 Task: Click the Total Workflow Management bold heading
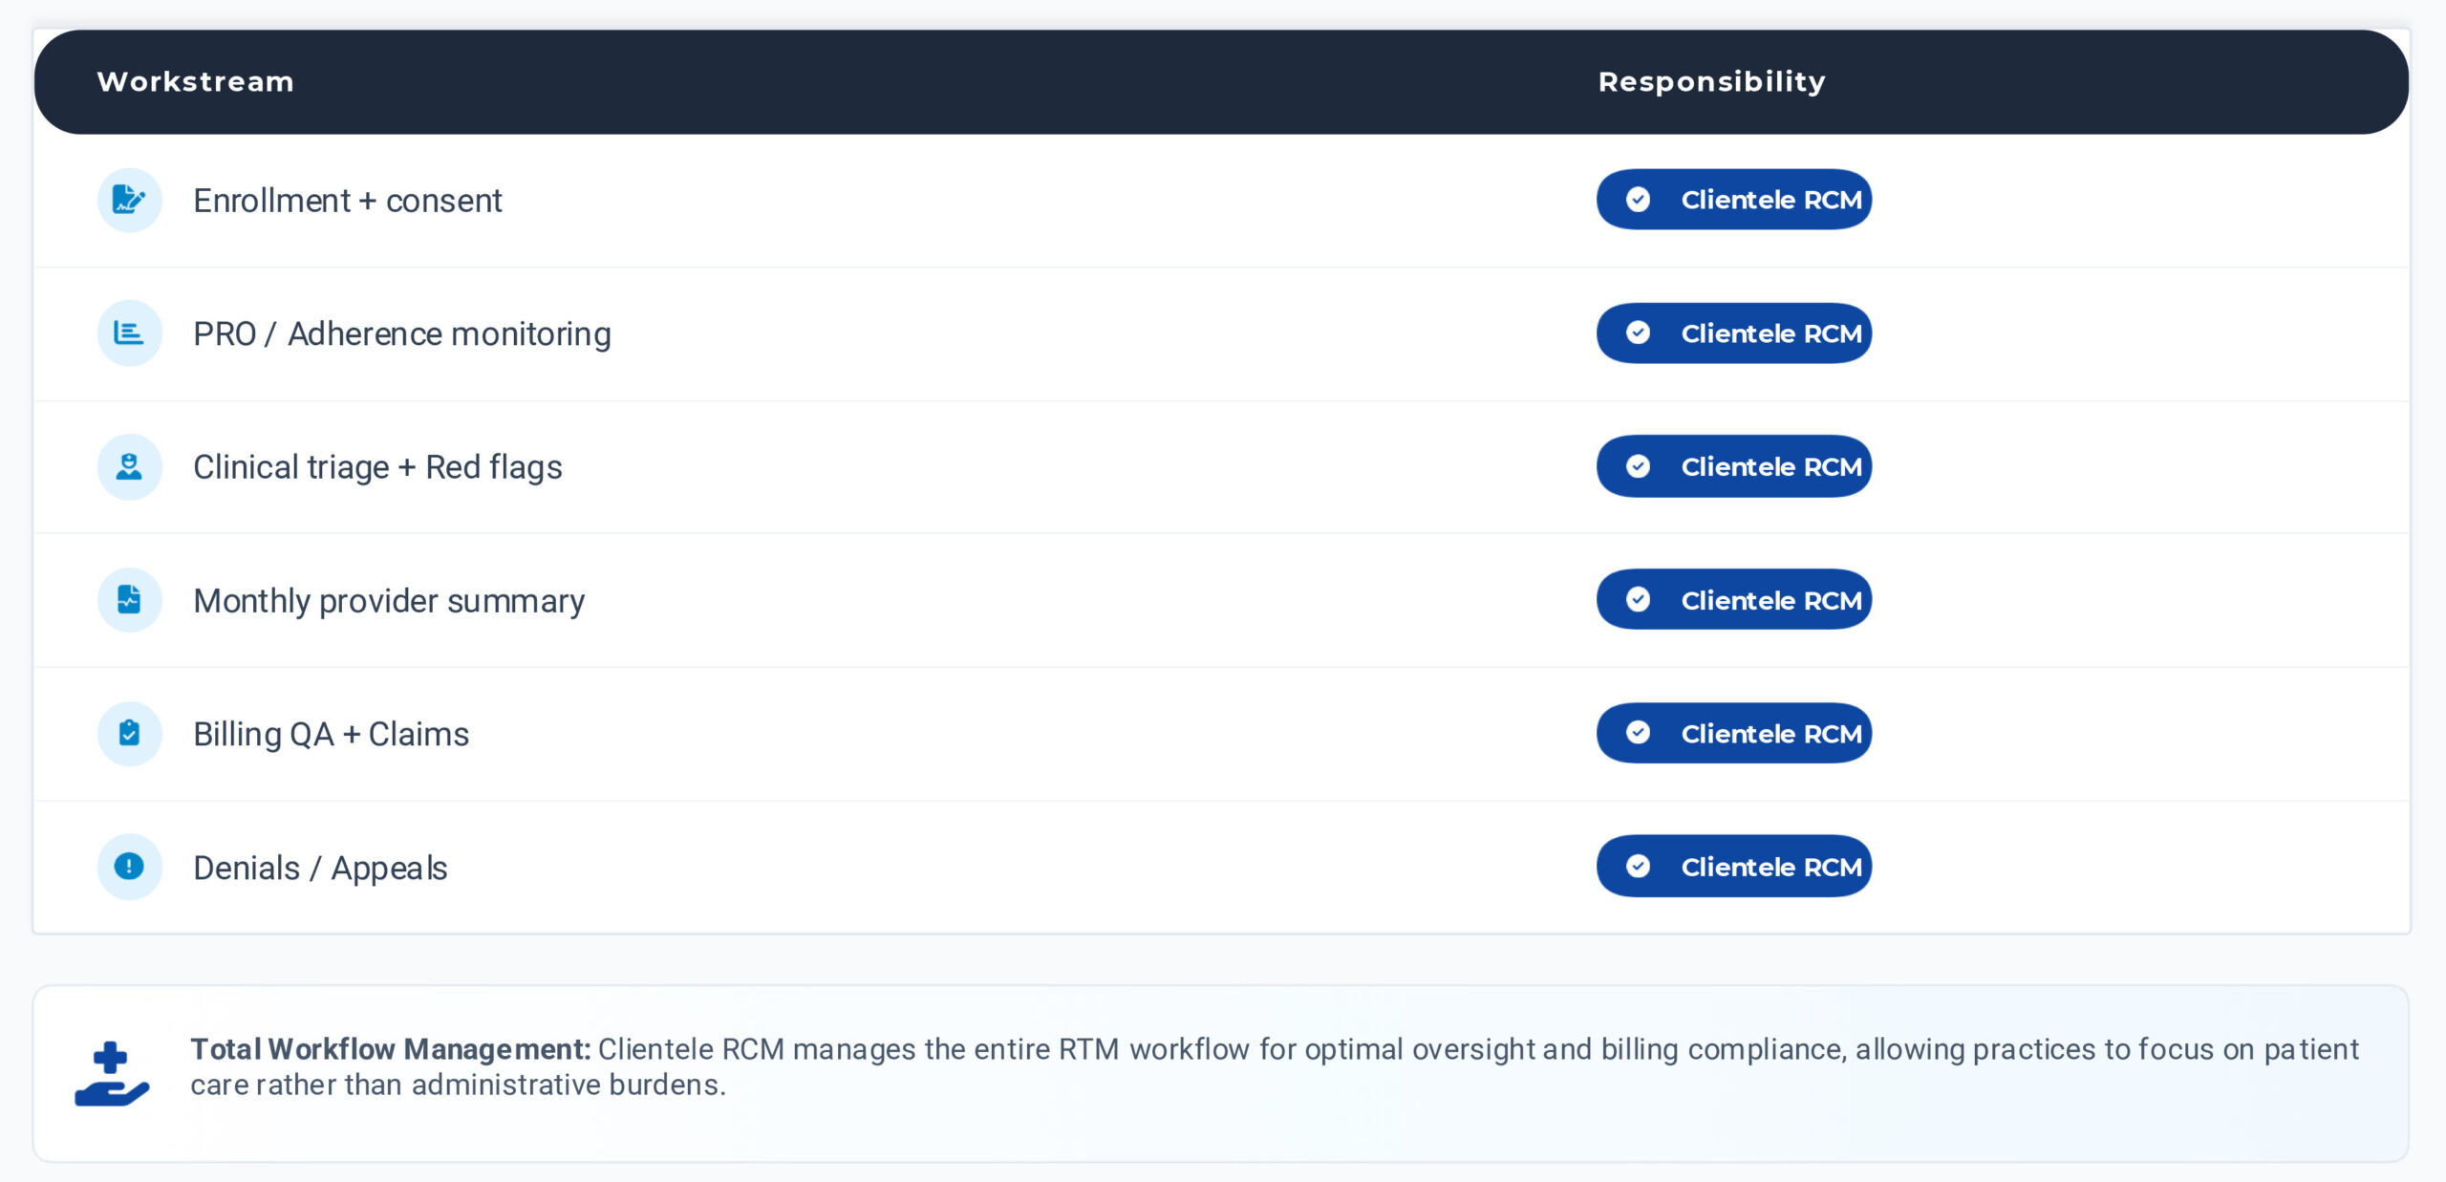coord(390,1049)
